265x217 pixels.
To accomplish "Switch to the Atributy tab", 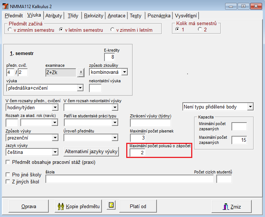I will tap(54, 15).
